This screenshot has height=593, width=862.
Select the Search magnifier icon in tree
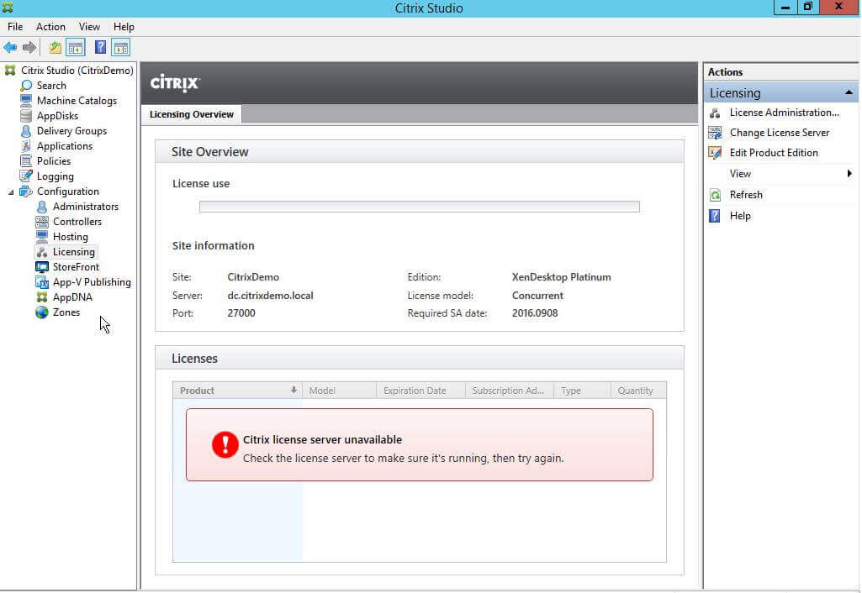[x=26, y=86]
